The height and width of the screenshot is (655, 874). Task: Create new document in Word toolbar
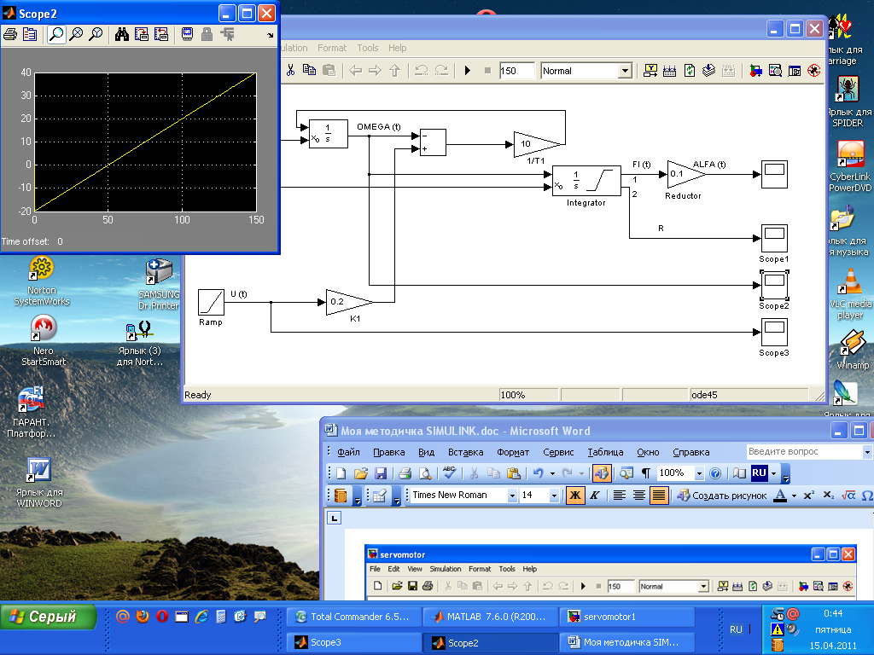(x=341, y=473)
